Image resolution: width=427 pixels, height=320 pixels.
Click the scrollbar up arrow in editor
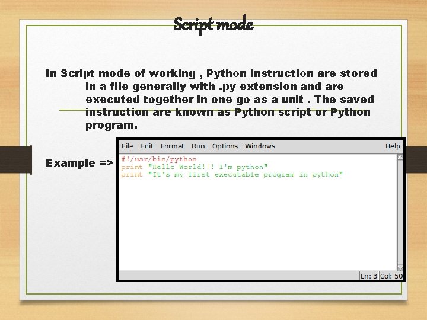pos(400,157)
